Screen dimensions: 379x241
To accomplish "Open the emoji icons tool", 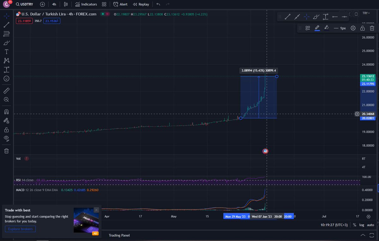I will (x=6, y=78).
